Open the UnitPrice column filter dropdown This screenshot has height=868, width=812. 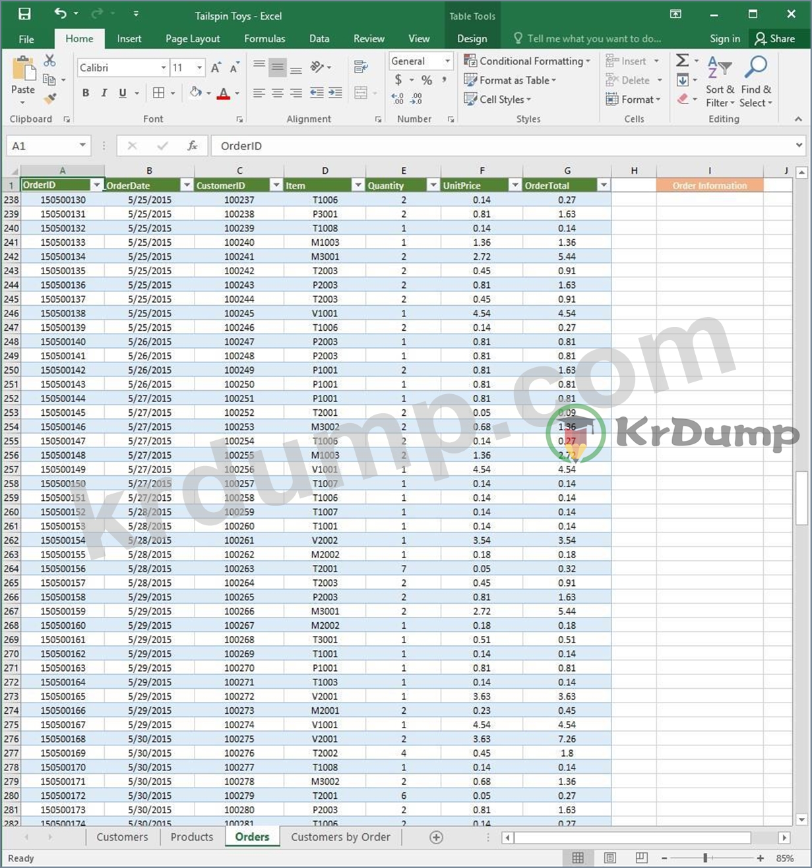pyautogui.click(x=515, y=185)
